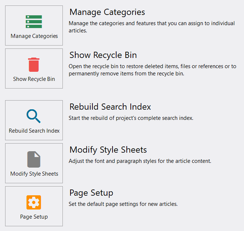Click the description about restoring deleted items
Screen dimensions: 244x231
(x=152, y=70)
